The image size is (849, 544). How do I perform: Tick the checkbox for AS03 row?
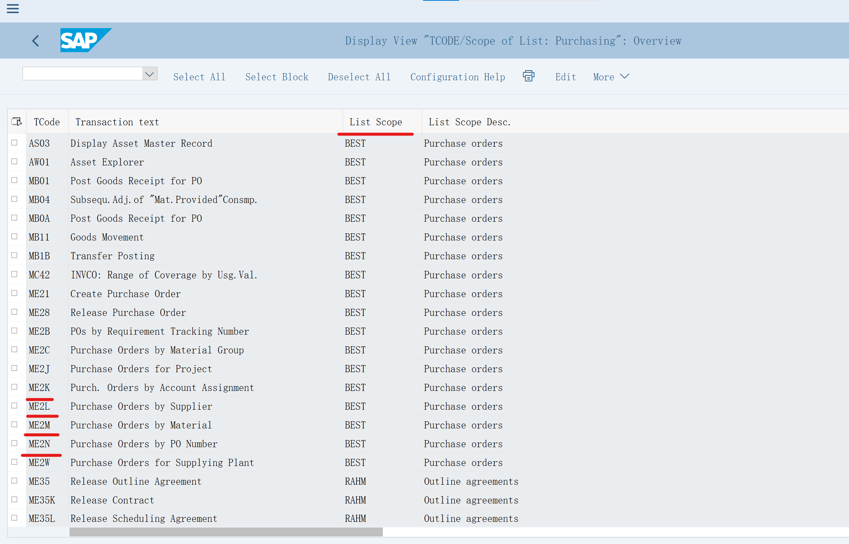(15, 143)
